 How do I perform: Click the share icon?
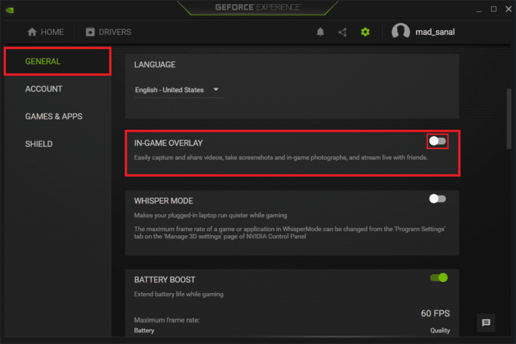[343, 32]
